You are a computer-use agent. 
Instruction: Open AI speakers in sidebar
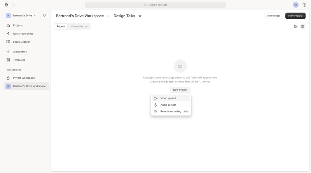(x=26, y=52)
